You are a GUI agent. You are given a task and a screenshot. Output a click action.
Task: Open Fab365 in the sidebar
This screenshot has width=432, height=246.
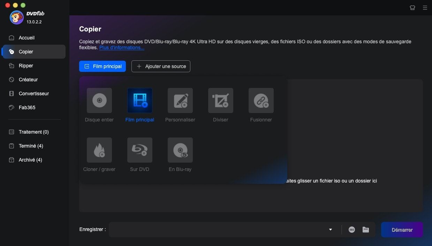[34, 107]
